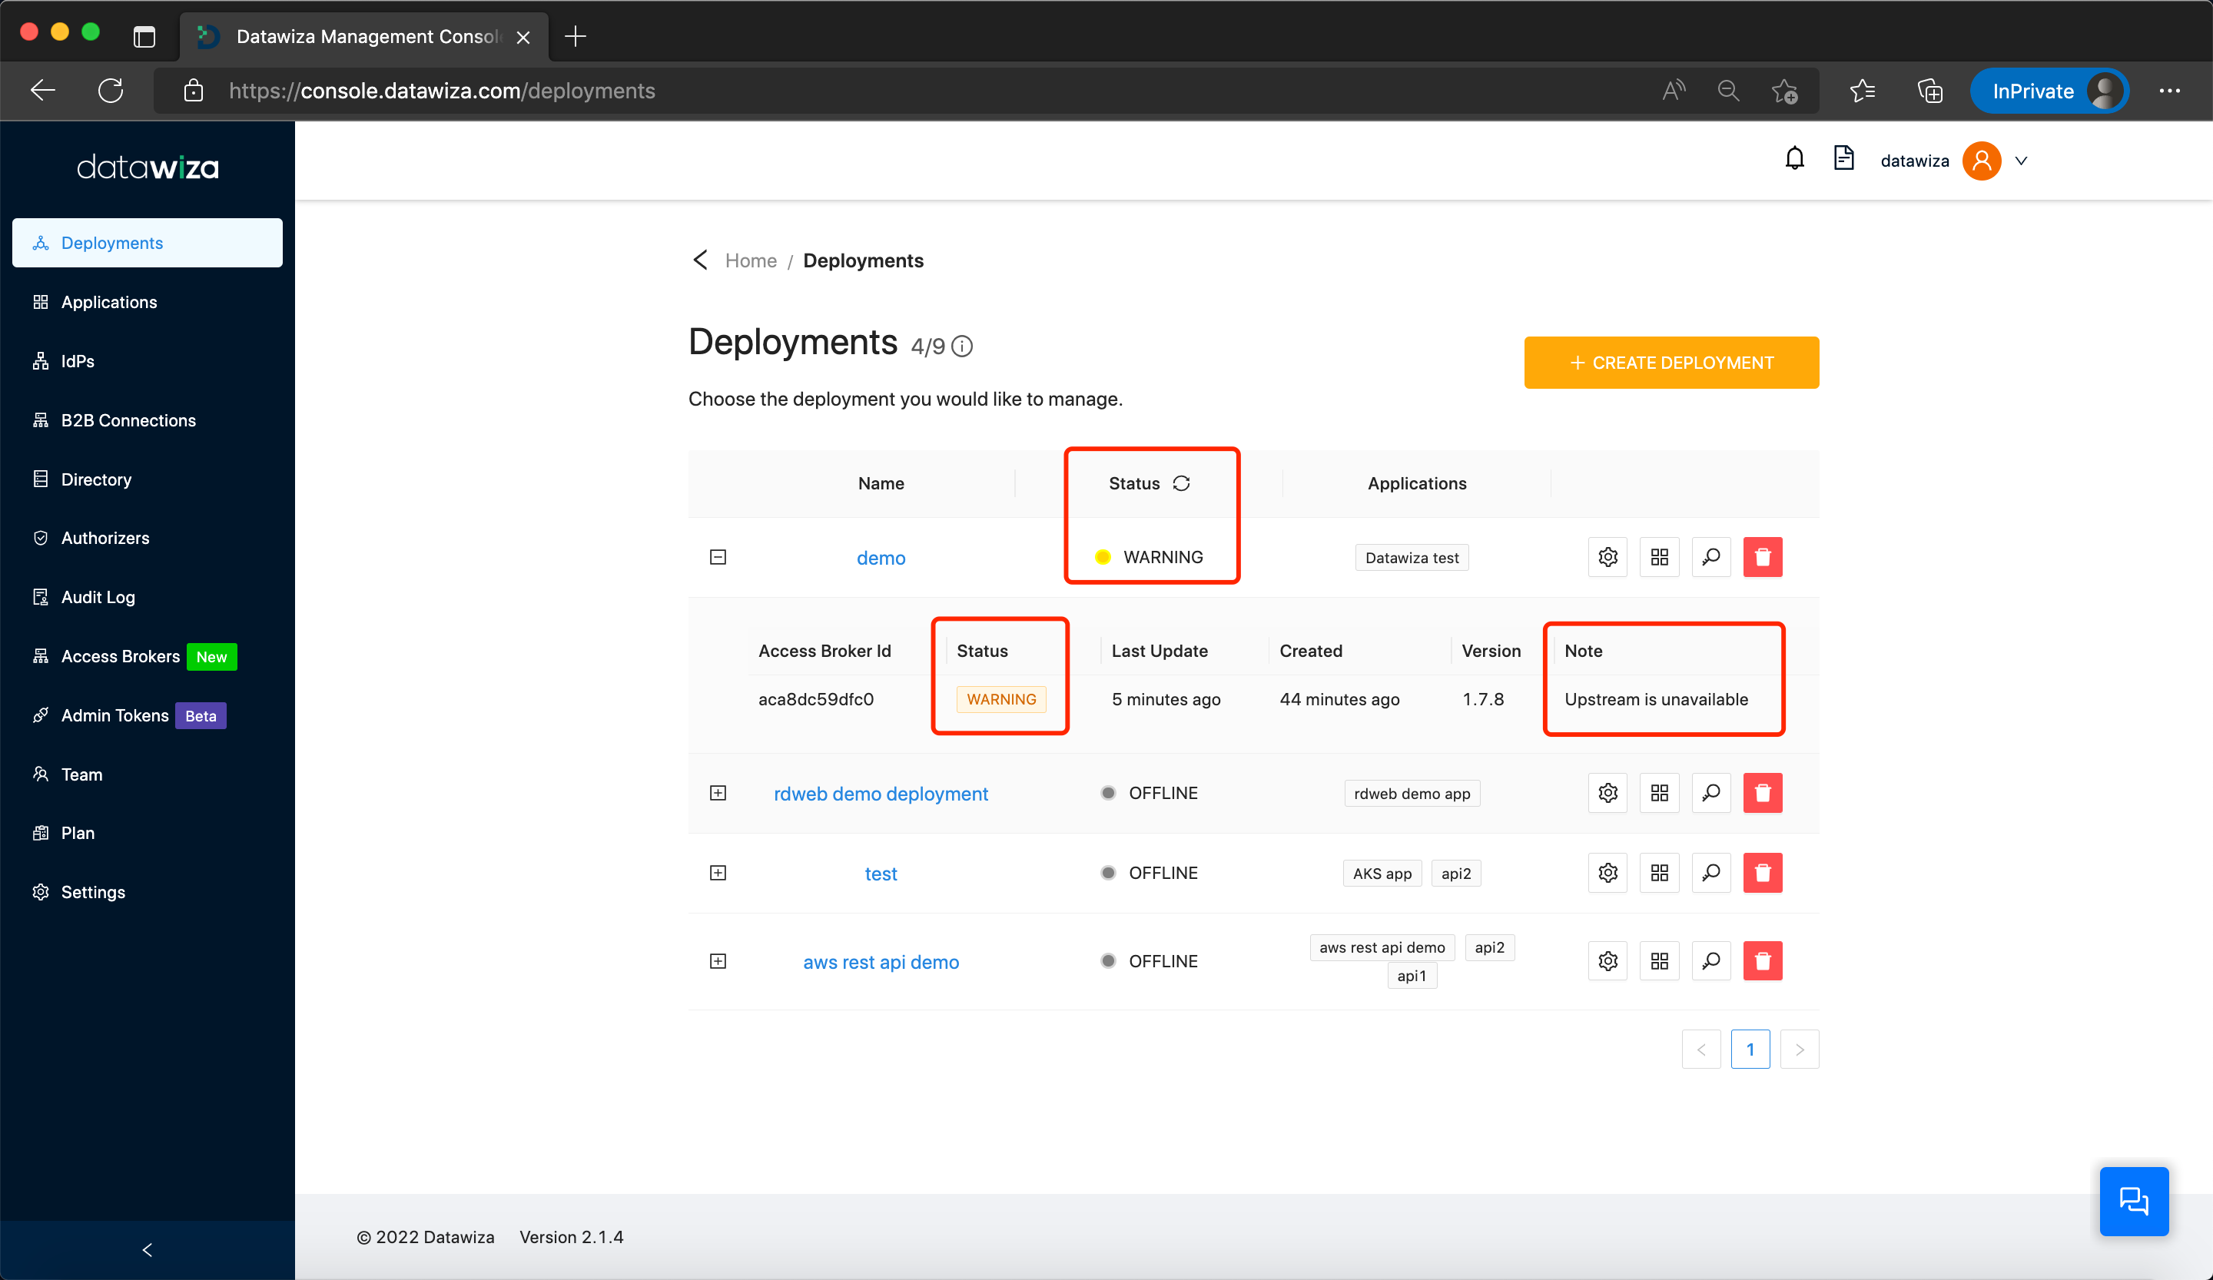Click the search/magnifier icon for demo
The image size is (2213, 1280).
pyautogui.click(x=1710, y=556)
